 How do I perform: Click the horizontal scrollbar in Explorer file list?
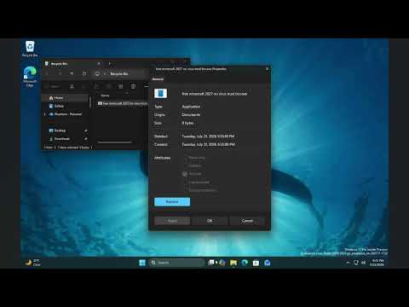tap(114, 142)
